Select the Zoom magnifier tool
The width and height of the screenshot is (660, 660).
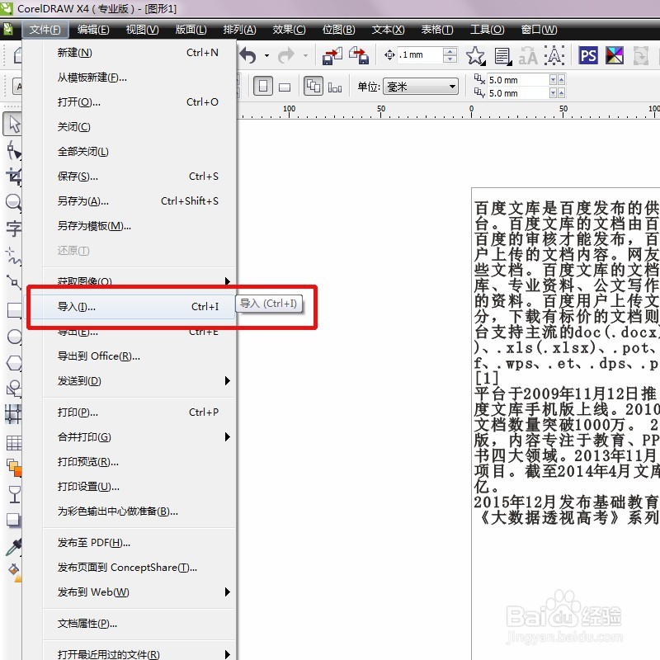(13, 202)
